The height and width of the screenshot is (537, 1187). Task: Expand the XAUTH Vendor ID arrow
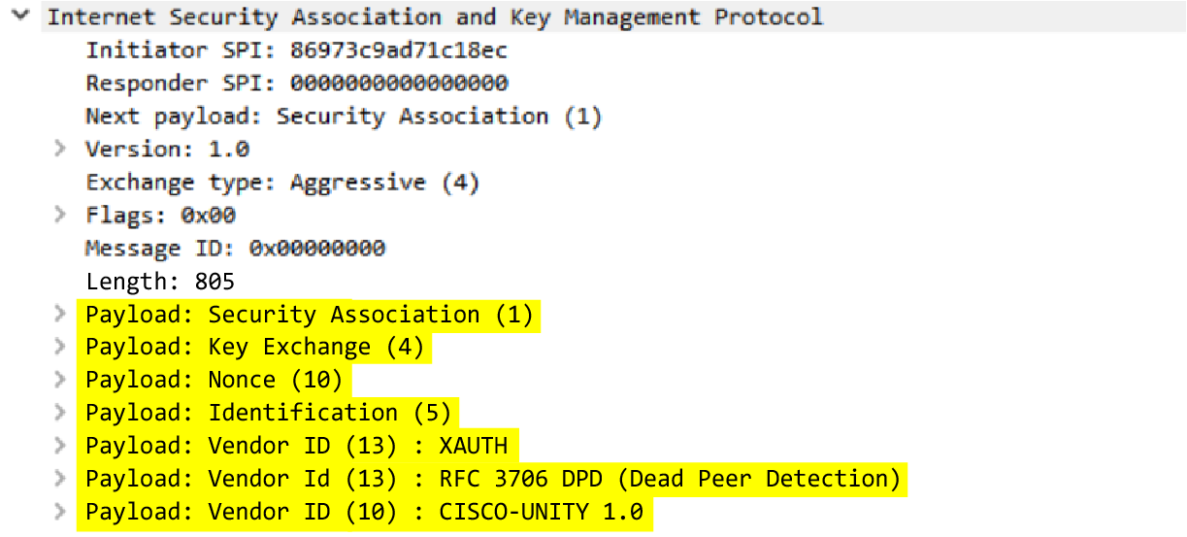click(60, 446)
